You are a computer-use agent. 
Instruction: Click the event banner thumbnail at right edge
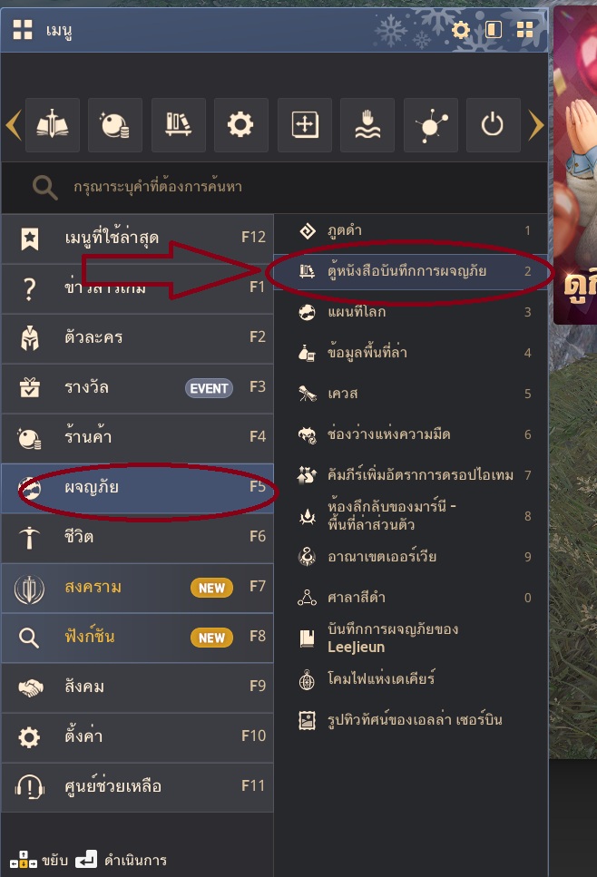click(x=575, y=165)
